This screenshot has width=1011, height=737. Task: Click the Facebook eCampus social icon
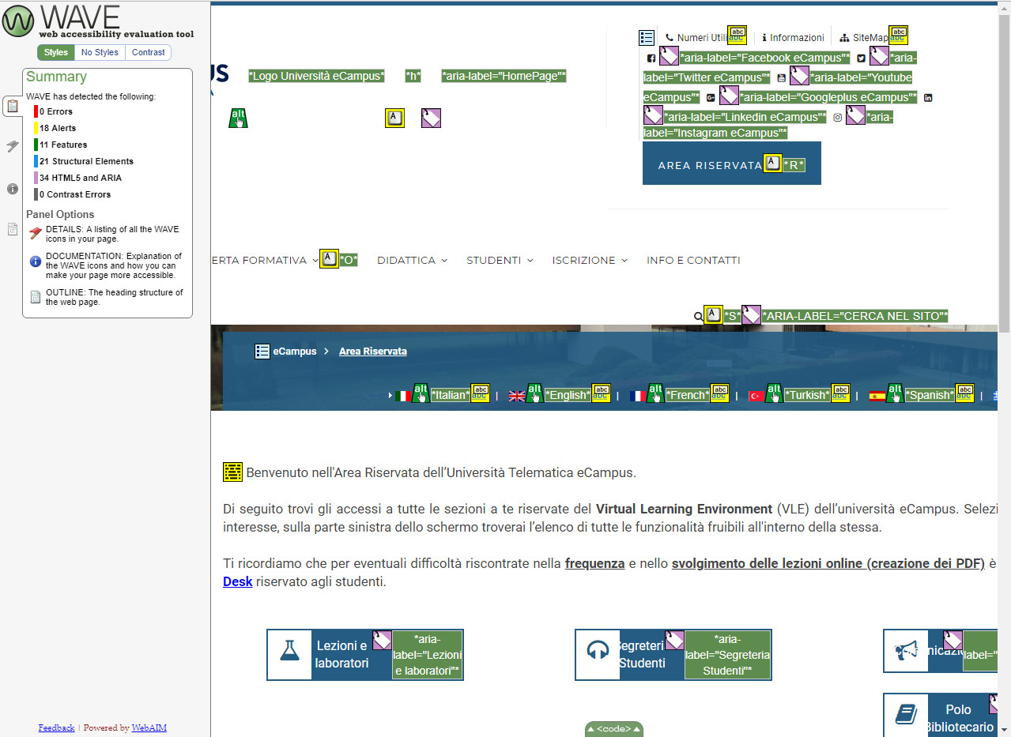[x=651, y=58]
